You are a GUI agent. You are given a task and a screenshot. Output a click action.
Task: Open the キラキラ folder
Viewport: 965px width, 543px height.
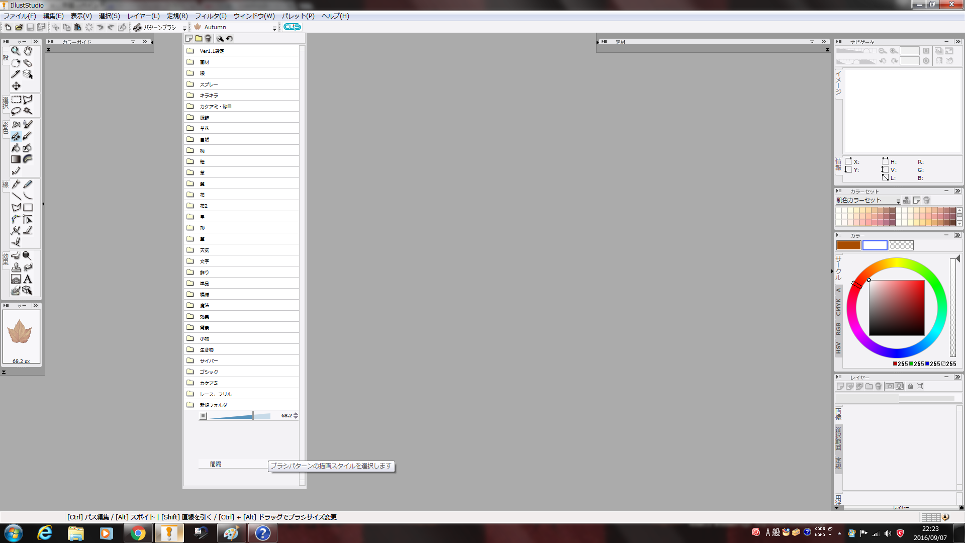pyautogui.click(x=209, y=95)
